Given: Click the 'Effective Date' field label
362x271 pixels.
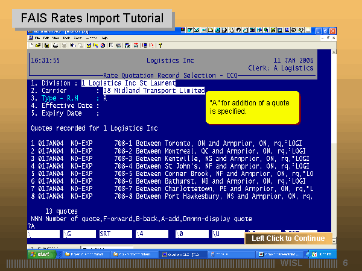Looking at the screenshot, I should point(67,106).
